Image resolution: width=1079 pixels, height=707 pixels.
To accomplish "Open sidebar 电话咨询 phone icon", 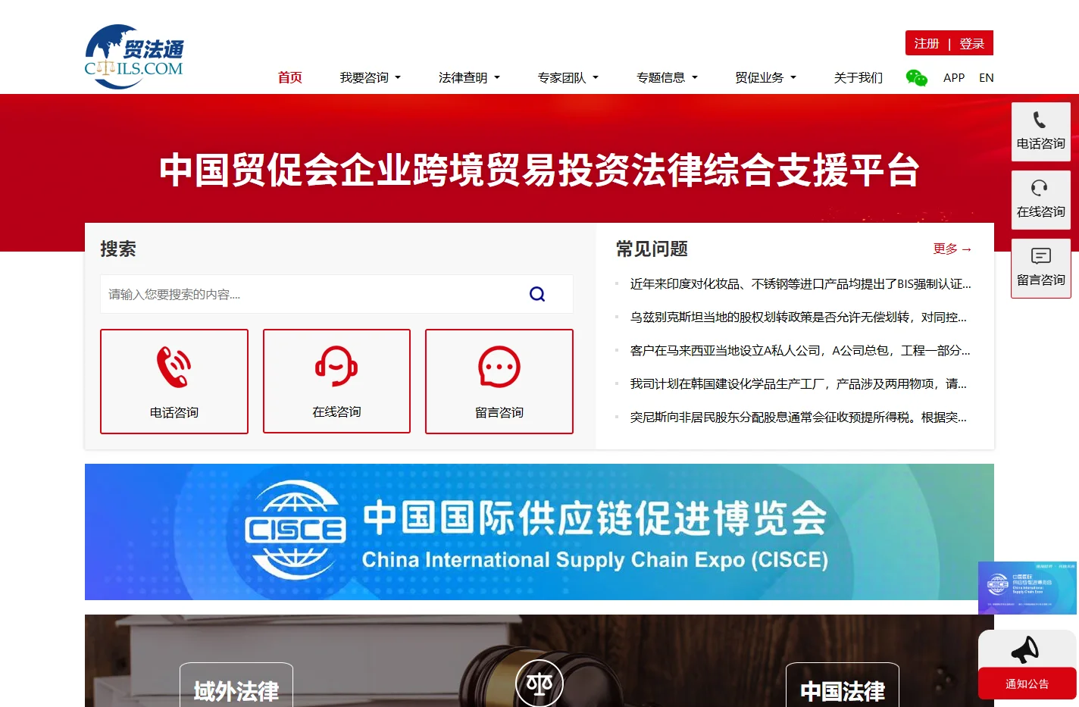I will [1040, 120].
